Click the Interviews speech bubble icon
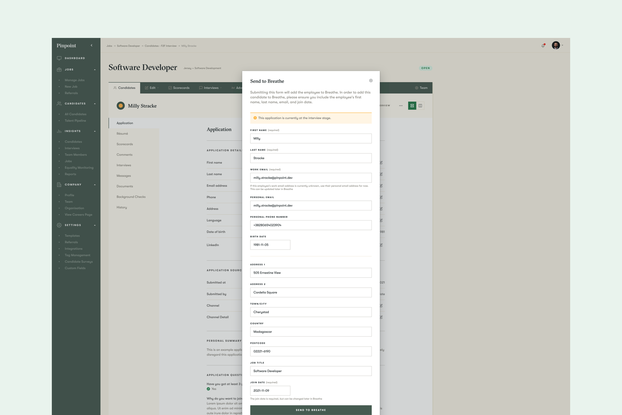 (x=201, y=88)
